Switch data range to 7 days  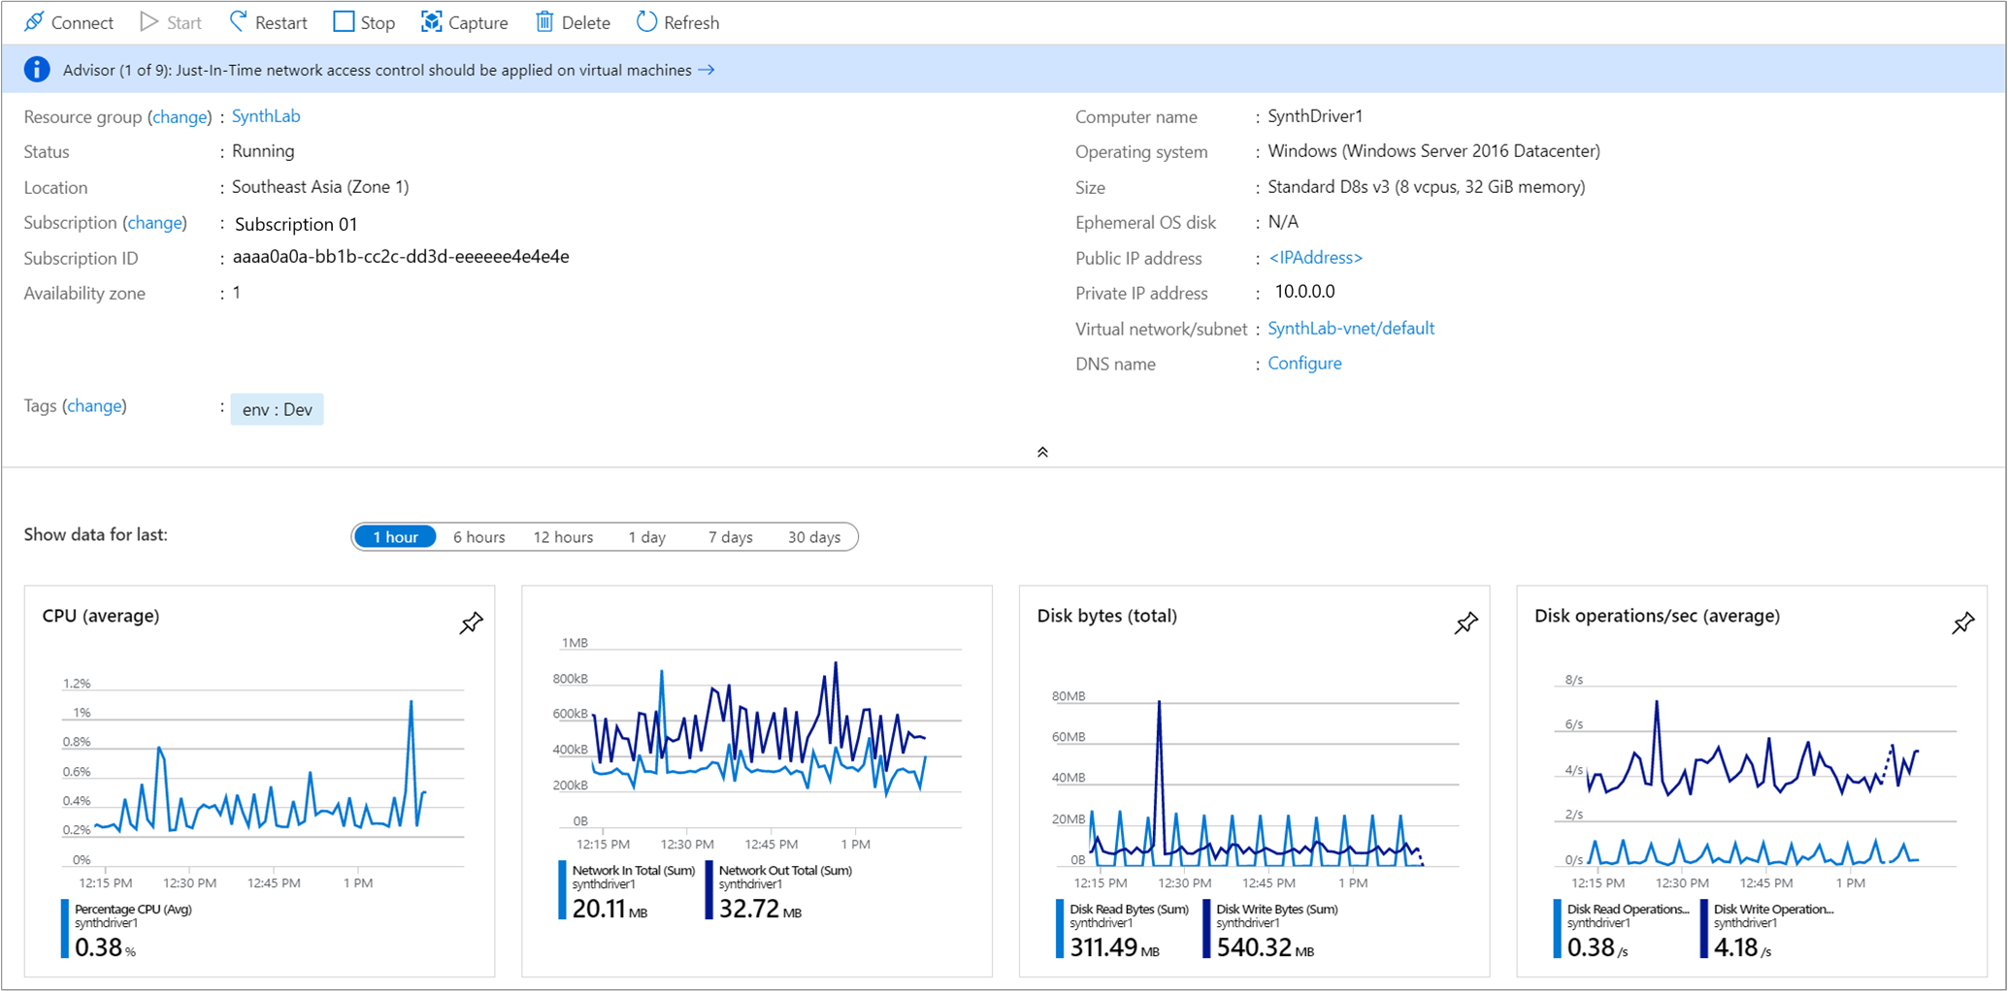730,536
